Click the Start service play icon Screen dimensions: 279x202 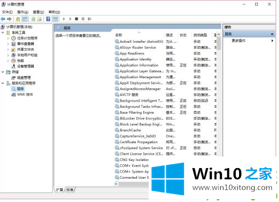click(x=64, y=19)
